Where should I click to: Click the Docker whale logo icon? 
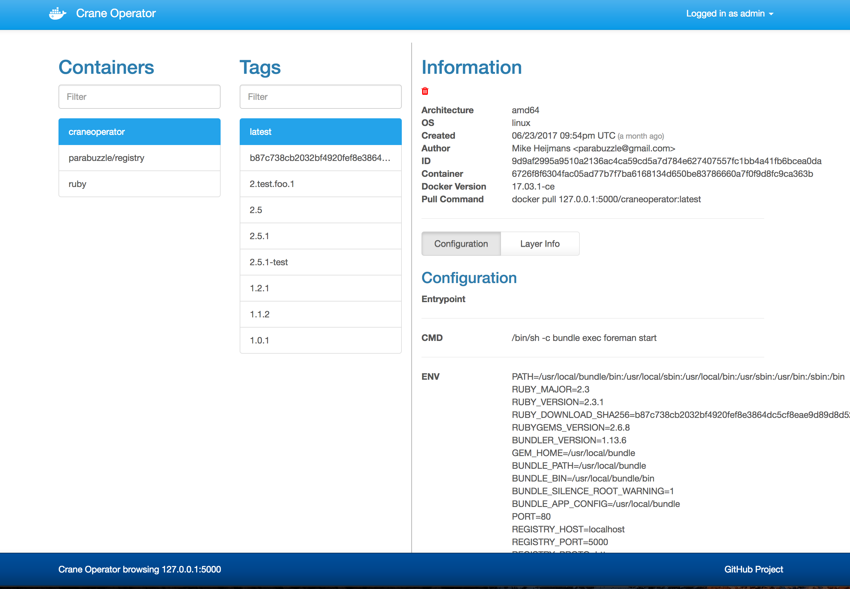point(58,14)
